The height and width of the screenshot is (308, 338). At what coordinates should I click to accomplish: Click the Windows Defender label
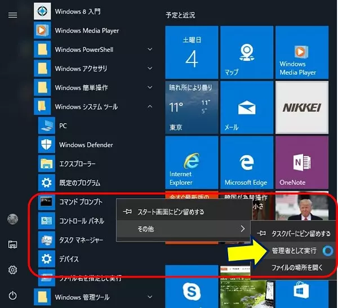[86, 145]
